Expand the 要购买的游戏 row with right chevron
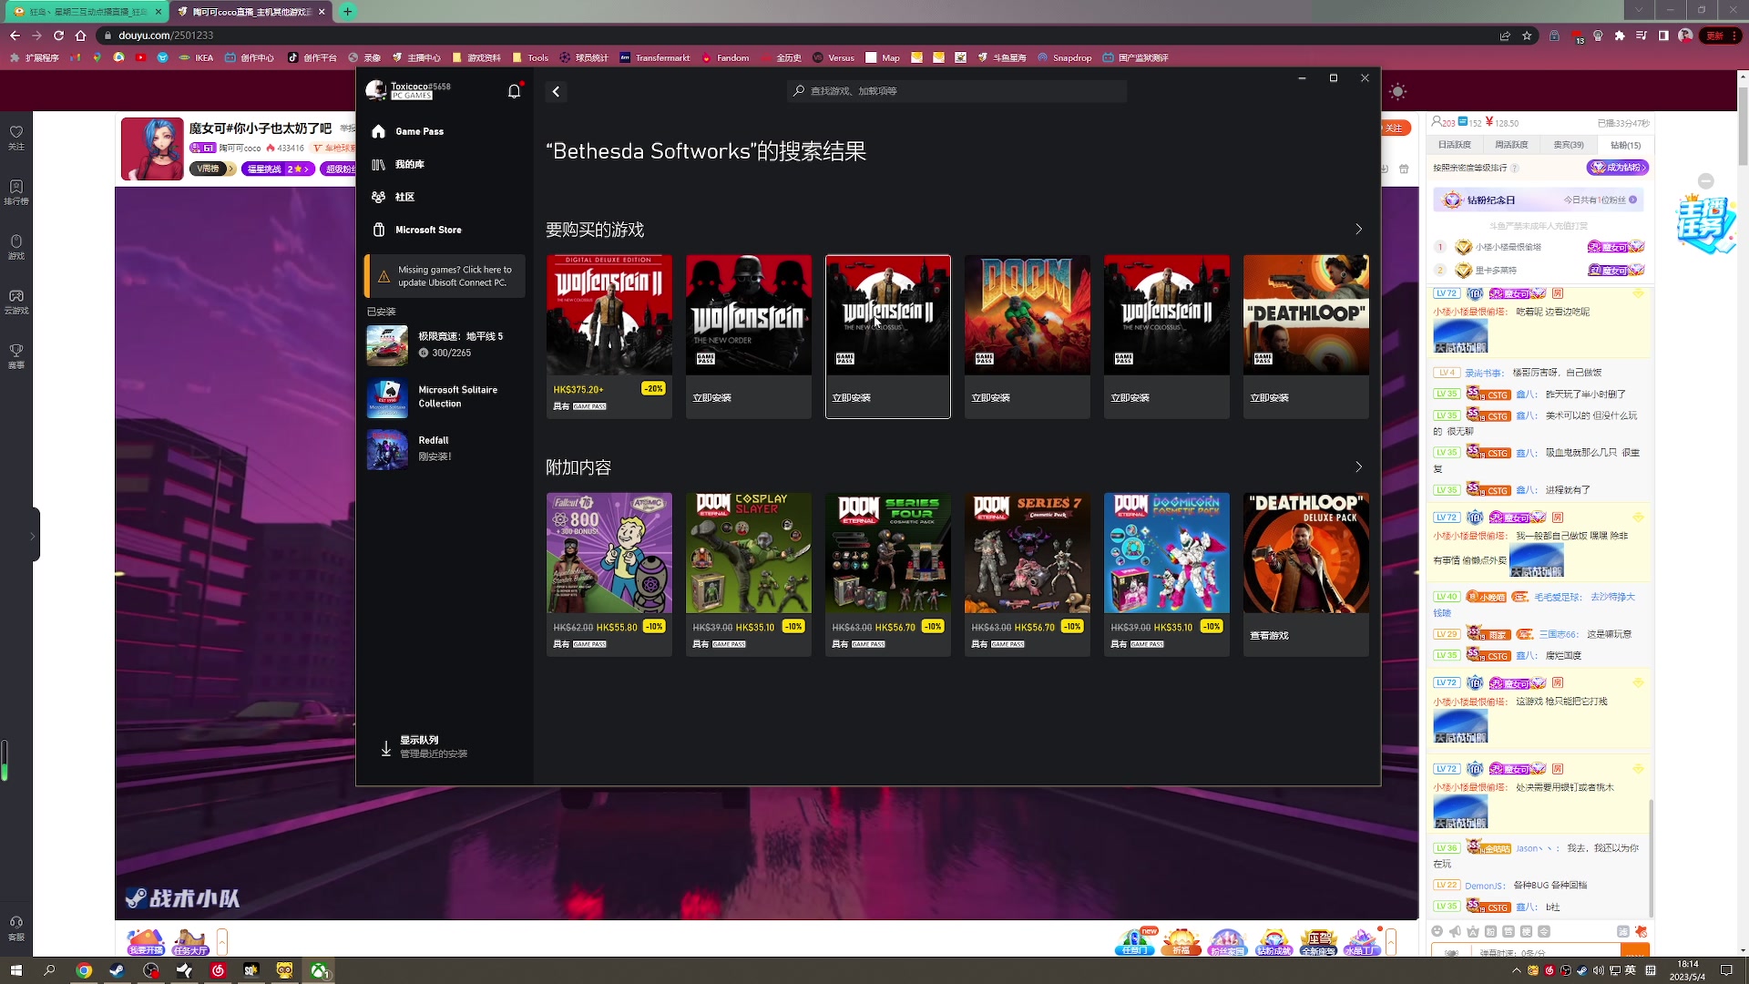The image size is (1749, 984). pos(1358,230)
